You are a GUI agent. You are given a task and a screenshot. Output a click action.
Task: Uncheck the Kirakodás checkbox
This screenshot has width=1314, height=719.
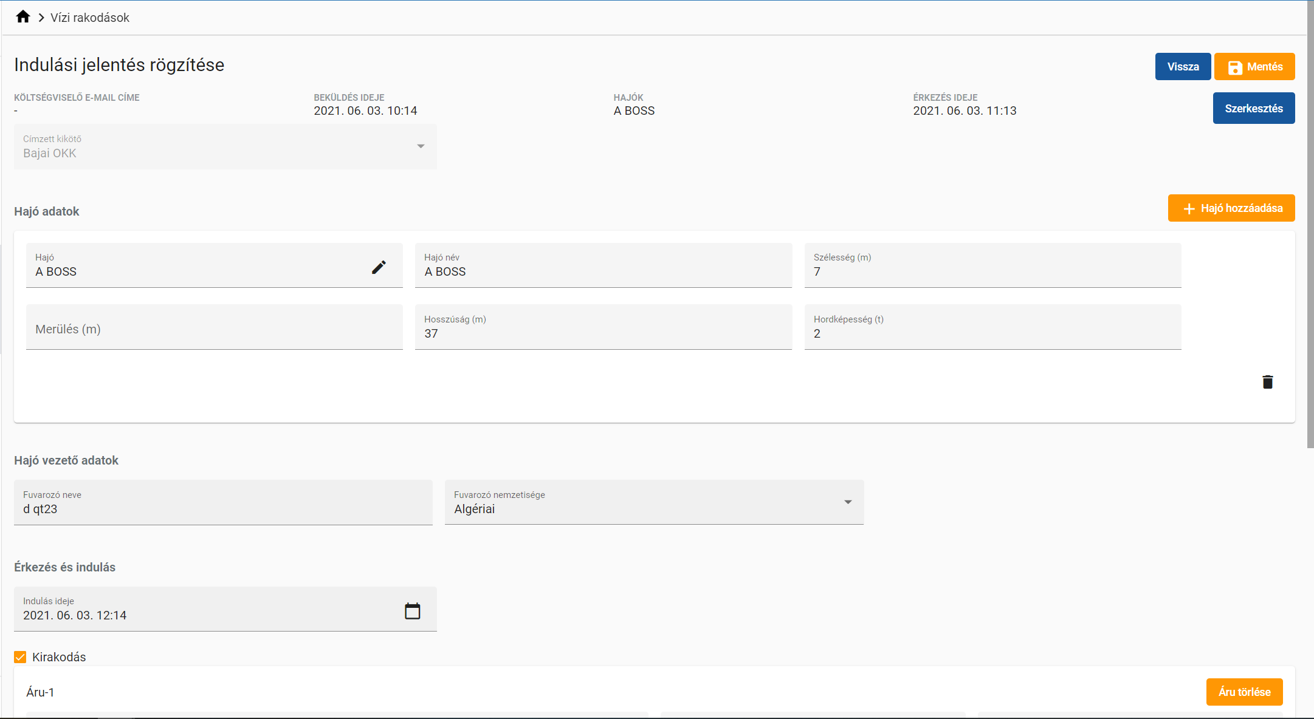20,657
